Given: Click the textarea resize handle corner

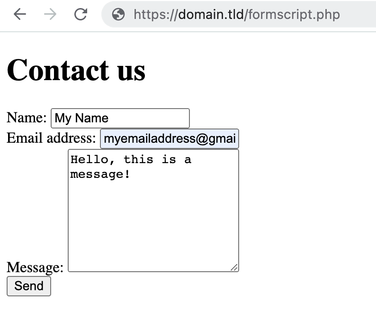Looking at the screenshot, I should pyautogui.click(x=234, y=268).
